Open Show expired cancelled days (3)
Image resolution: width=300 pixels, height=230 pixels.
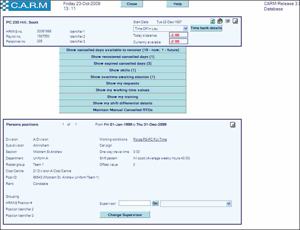pos(122,64)
